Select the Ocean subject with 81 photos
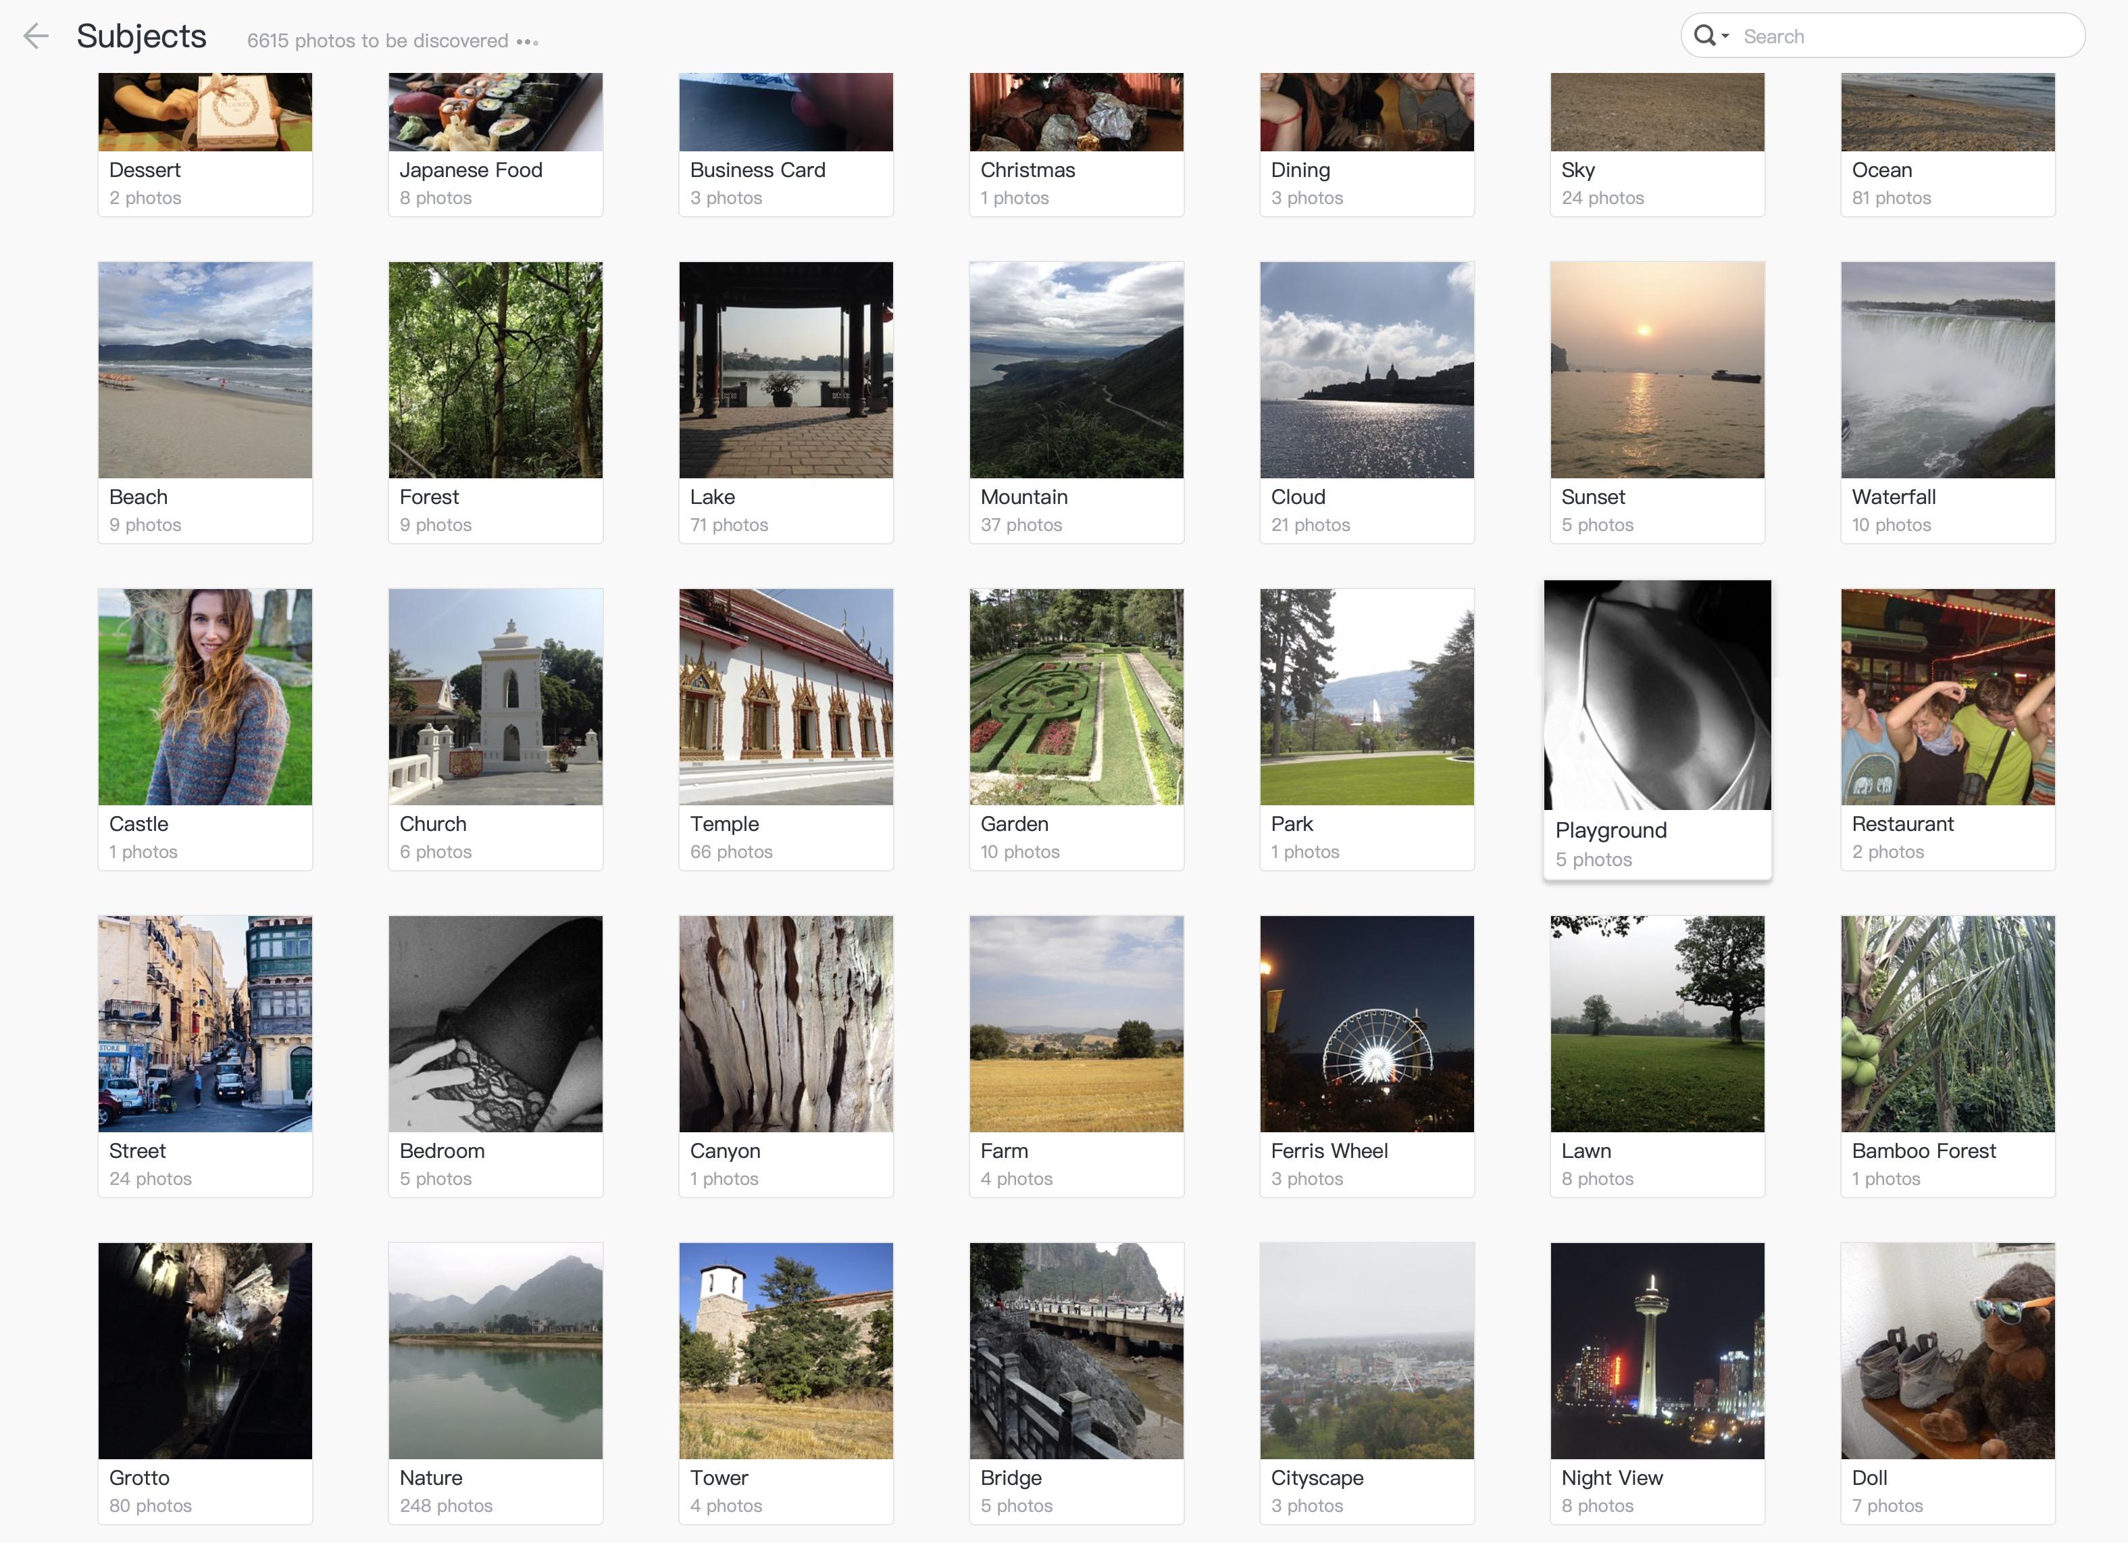 pos(1947,145)
